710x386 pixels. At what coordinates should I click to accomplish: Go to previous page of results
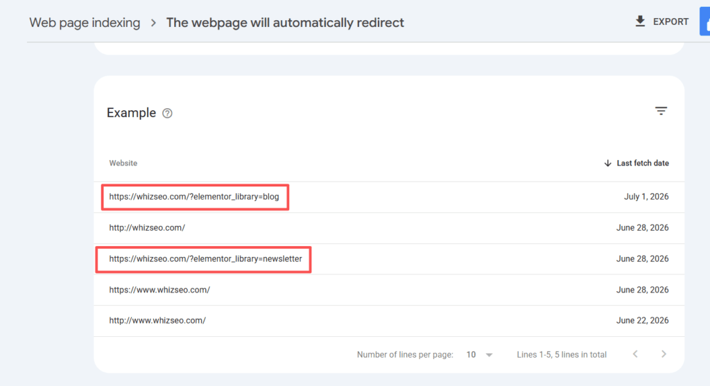(x=635, y=354)
